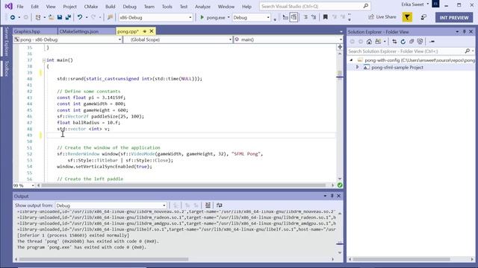Click the Live Share button
Screen dimensions: 478x268
(x=382, y=17)
